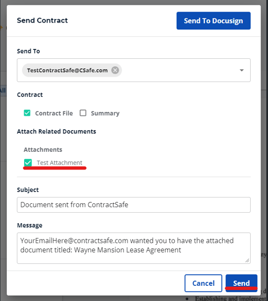Image resolution: width=268 pixels, height=301 pixels.
Task: Untick the Test Attachment checkbox
Action: pyautogui.click(x=28, y=163)
